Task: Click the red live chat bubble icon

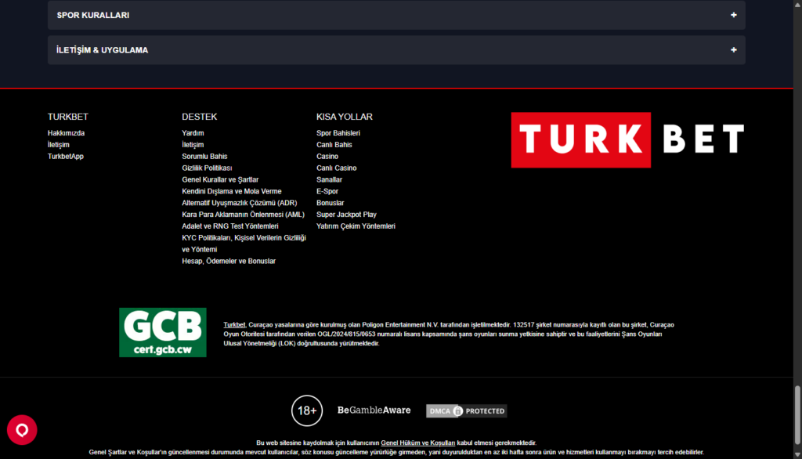Action: point(22,429)
